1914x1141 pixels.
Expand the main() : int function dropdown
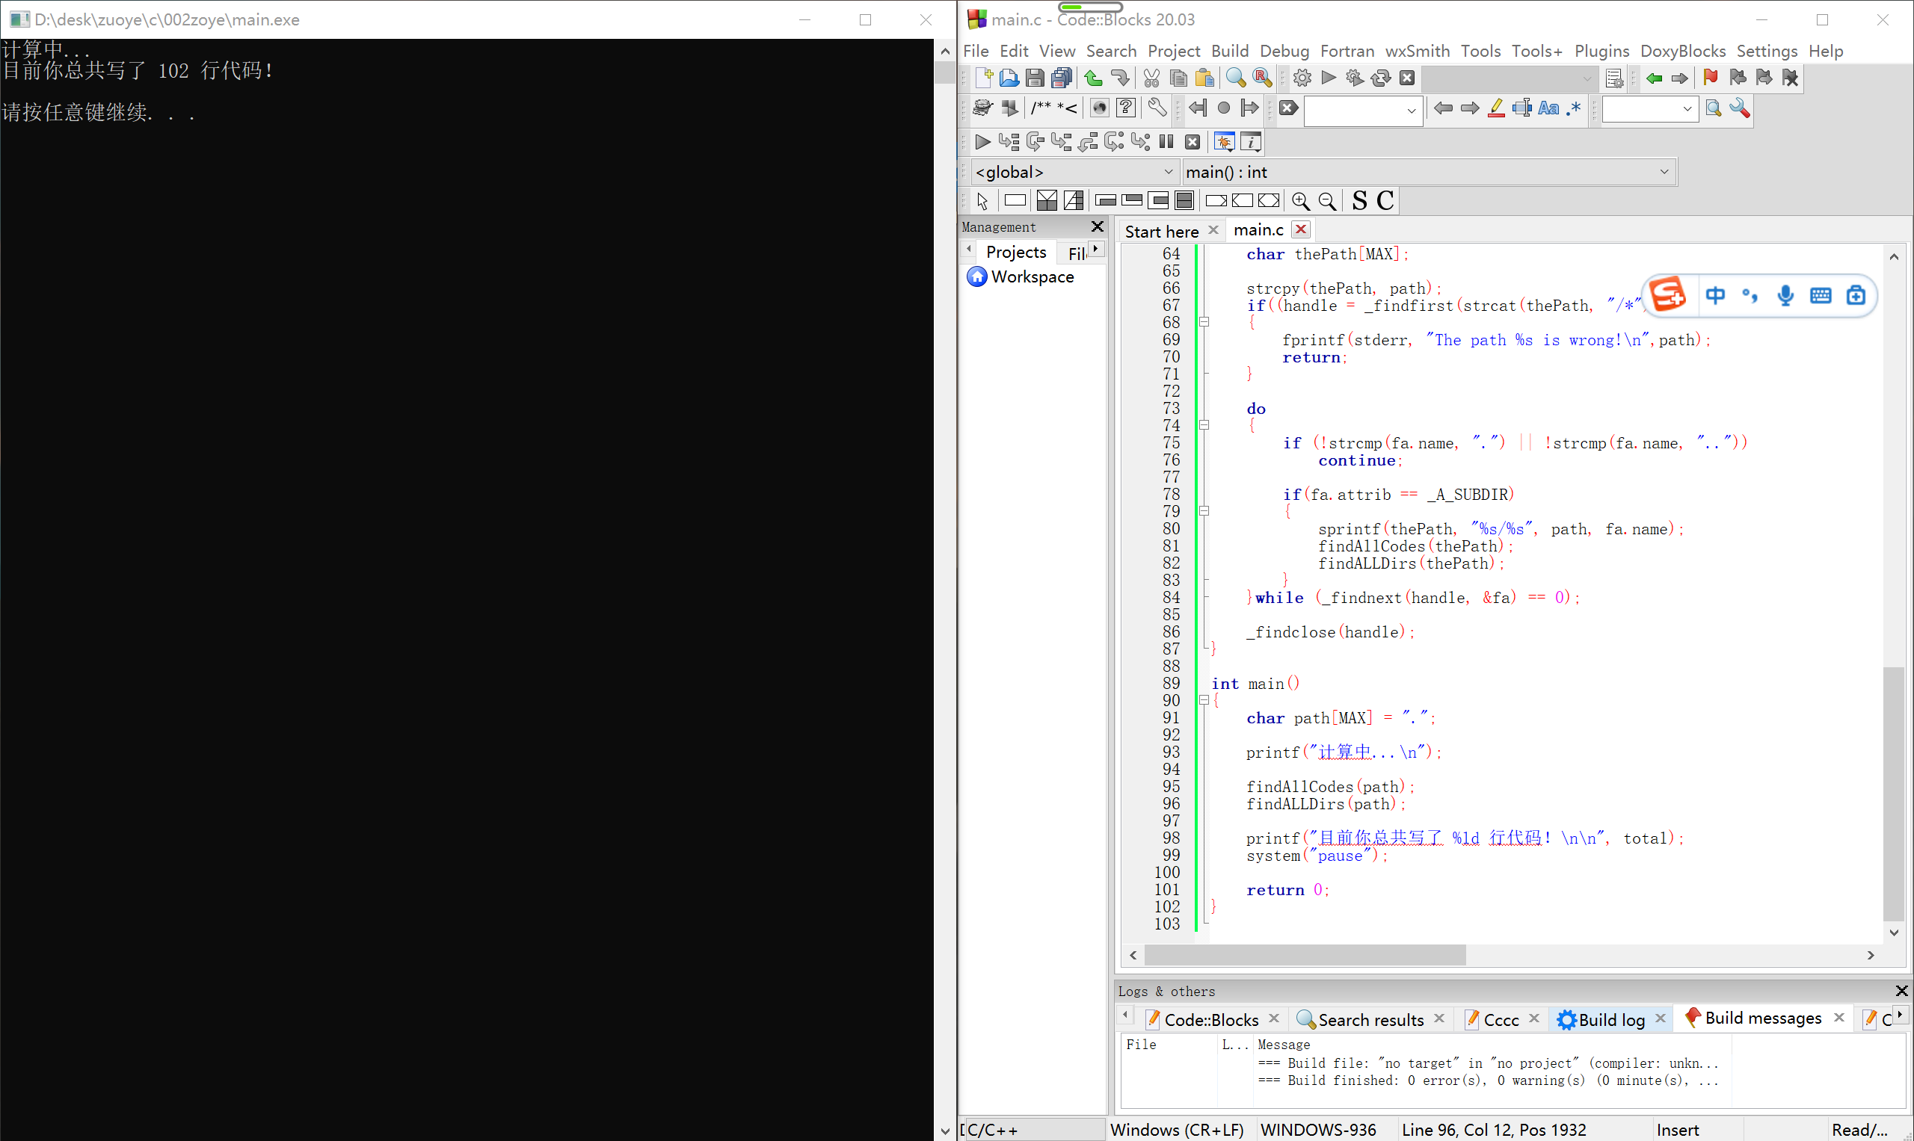pos(1664,171)
